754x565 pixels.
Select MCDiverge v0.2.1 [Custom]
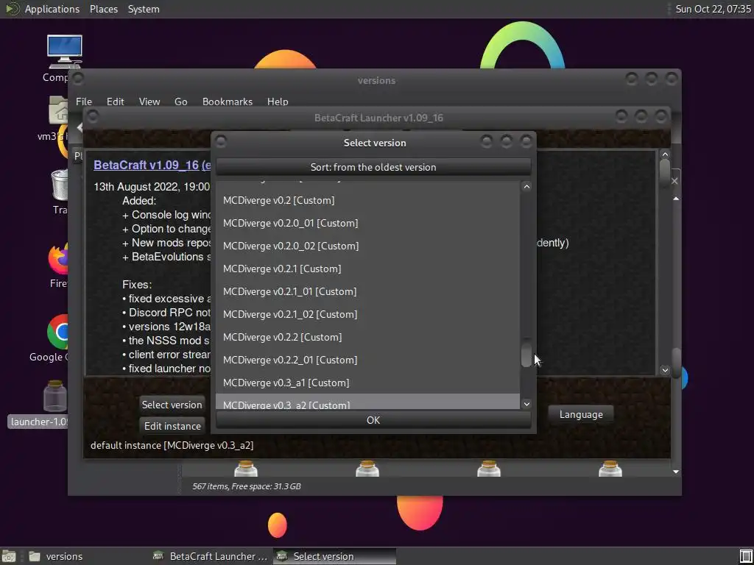point(367,269)
